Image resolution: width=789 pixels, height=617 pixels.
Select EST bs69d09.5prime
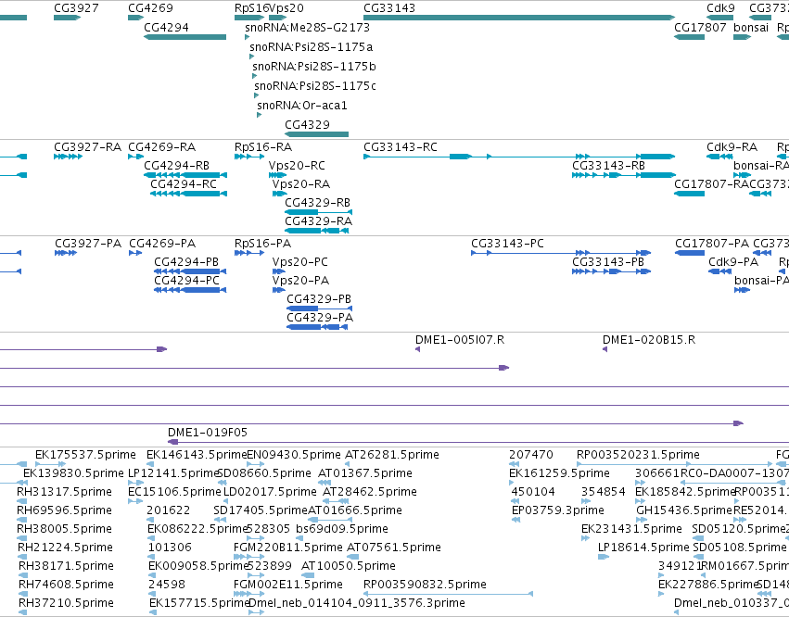[x=342, y=529]
